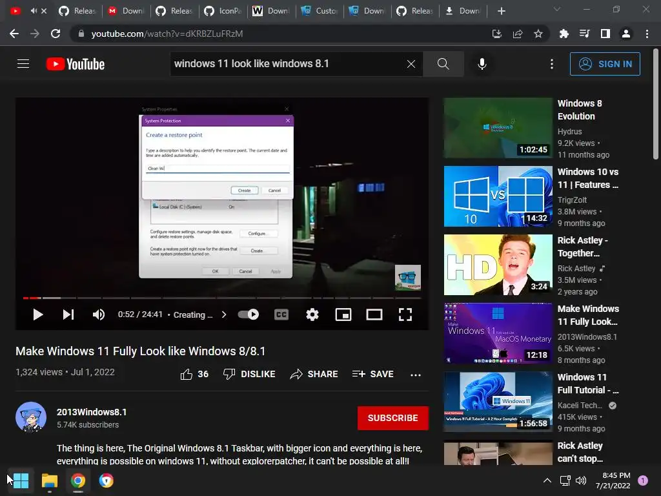
Task: Switch to first Releas GitHub tab
Action: coord(77,11)
